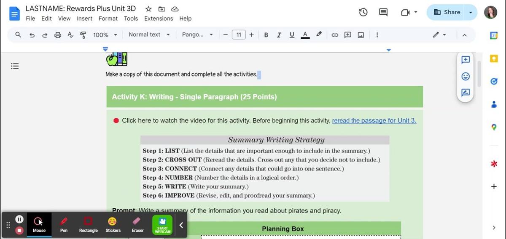
Task: Open the Google Docs home icon
Action: 15,13
